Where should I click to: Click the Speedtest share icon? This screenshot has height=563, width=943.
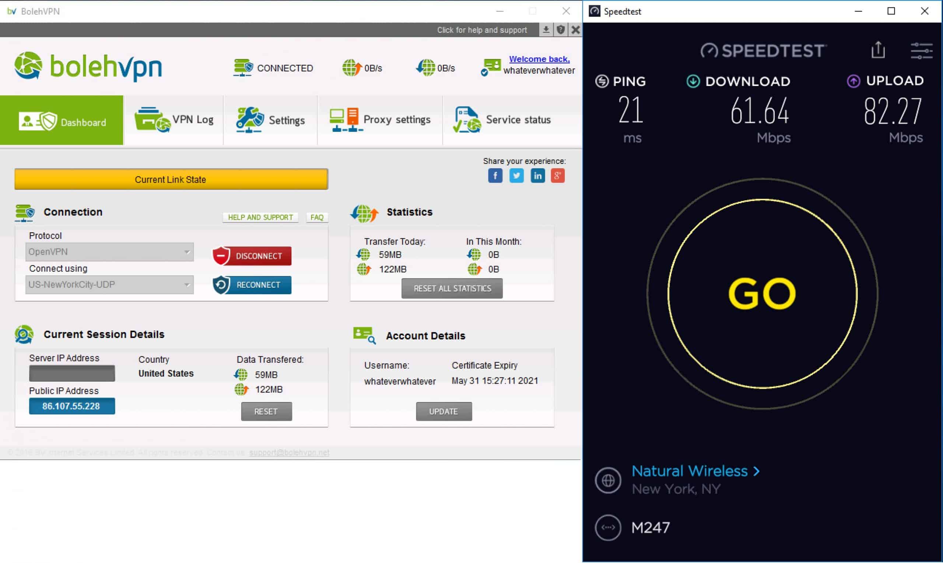coord(878,50)
